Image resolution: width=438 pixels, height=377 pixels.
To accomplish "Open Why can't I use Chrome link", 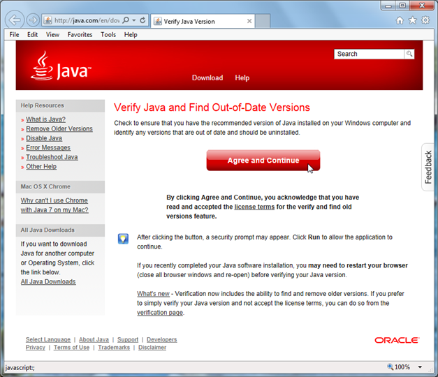I will (x=54, y=205).
